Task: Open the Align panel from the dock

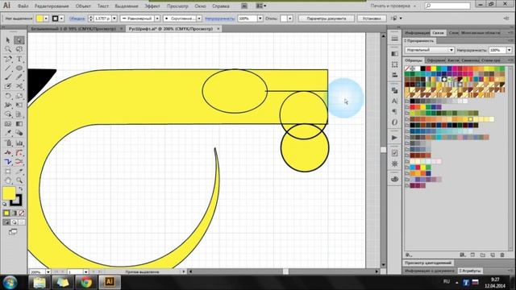Action: click(394, 75)
